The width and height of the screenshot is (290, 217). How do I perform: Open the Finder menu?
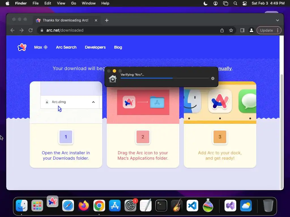point(21,3)
